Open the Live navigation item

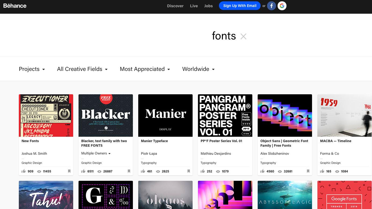(194, 6)
